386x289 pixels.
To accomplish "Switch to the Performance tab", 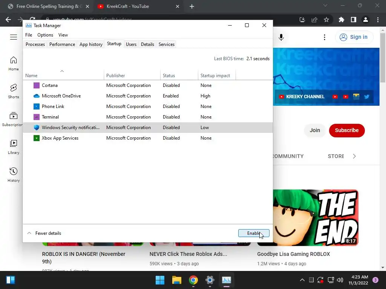I will coord(62,44).
